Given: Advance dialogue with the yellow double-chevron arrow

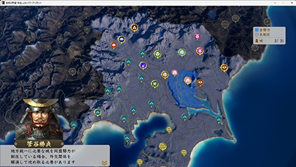Looking at the screenshot, I should click(105, 163).
